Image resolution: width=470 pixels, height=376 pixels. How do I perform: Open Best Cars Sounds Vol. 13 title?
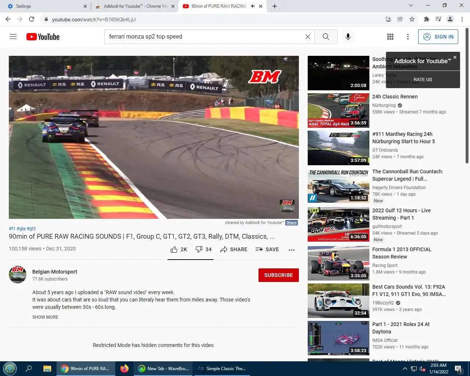point(409,290)
